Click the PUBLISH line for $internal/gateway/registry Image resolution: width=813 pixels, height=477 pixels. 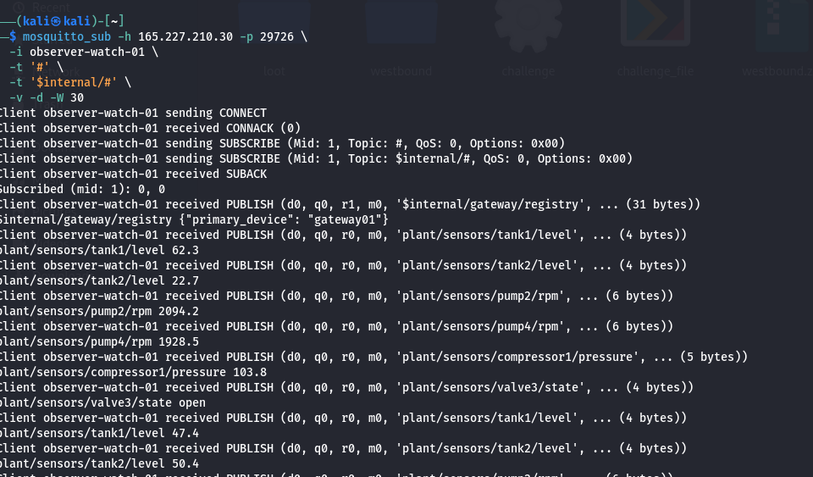pyautogui.click(x=350, y=204)
